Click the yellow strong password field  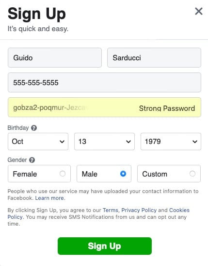[x=104, y=107]
